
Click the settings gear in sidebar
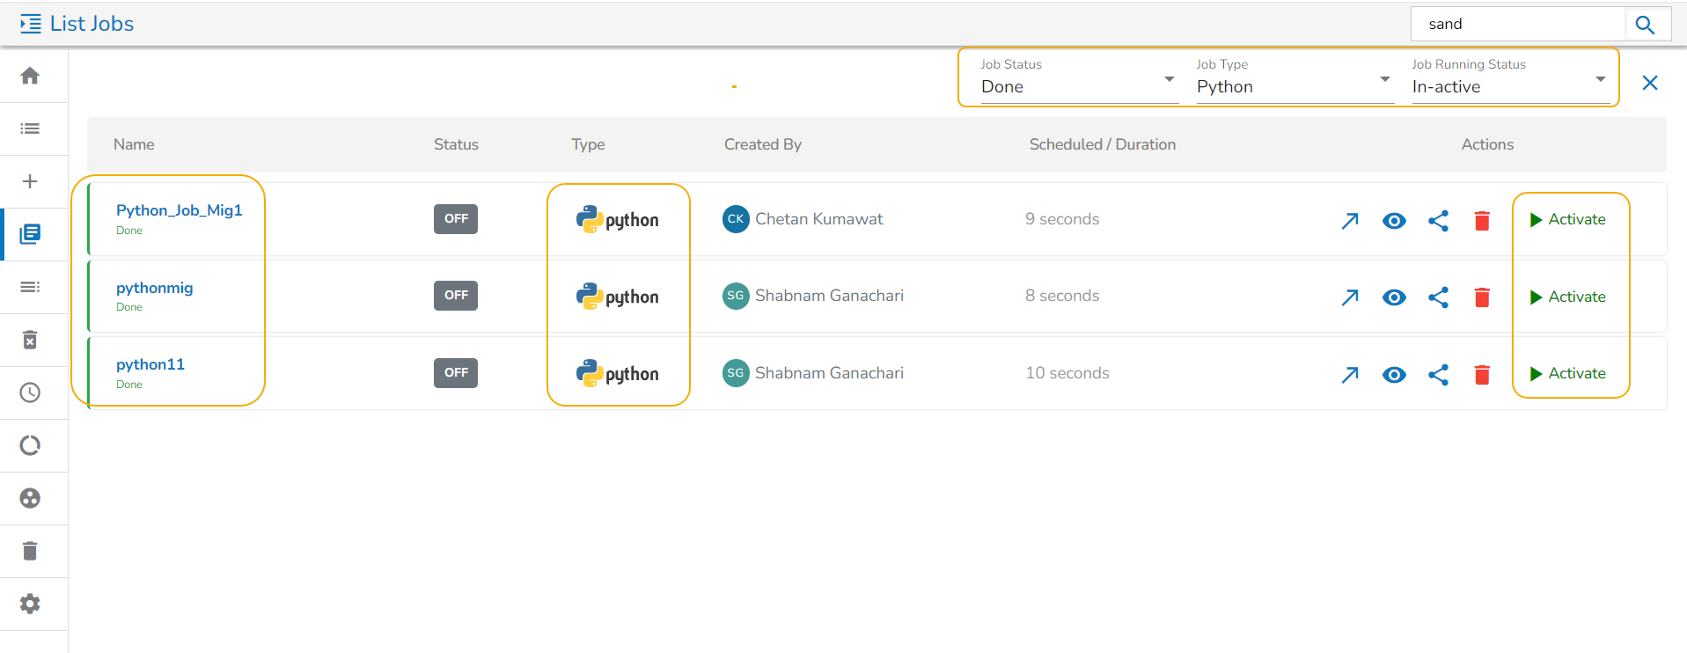tap(30, 604)
